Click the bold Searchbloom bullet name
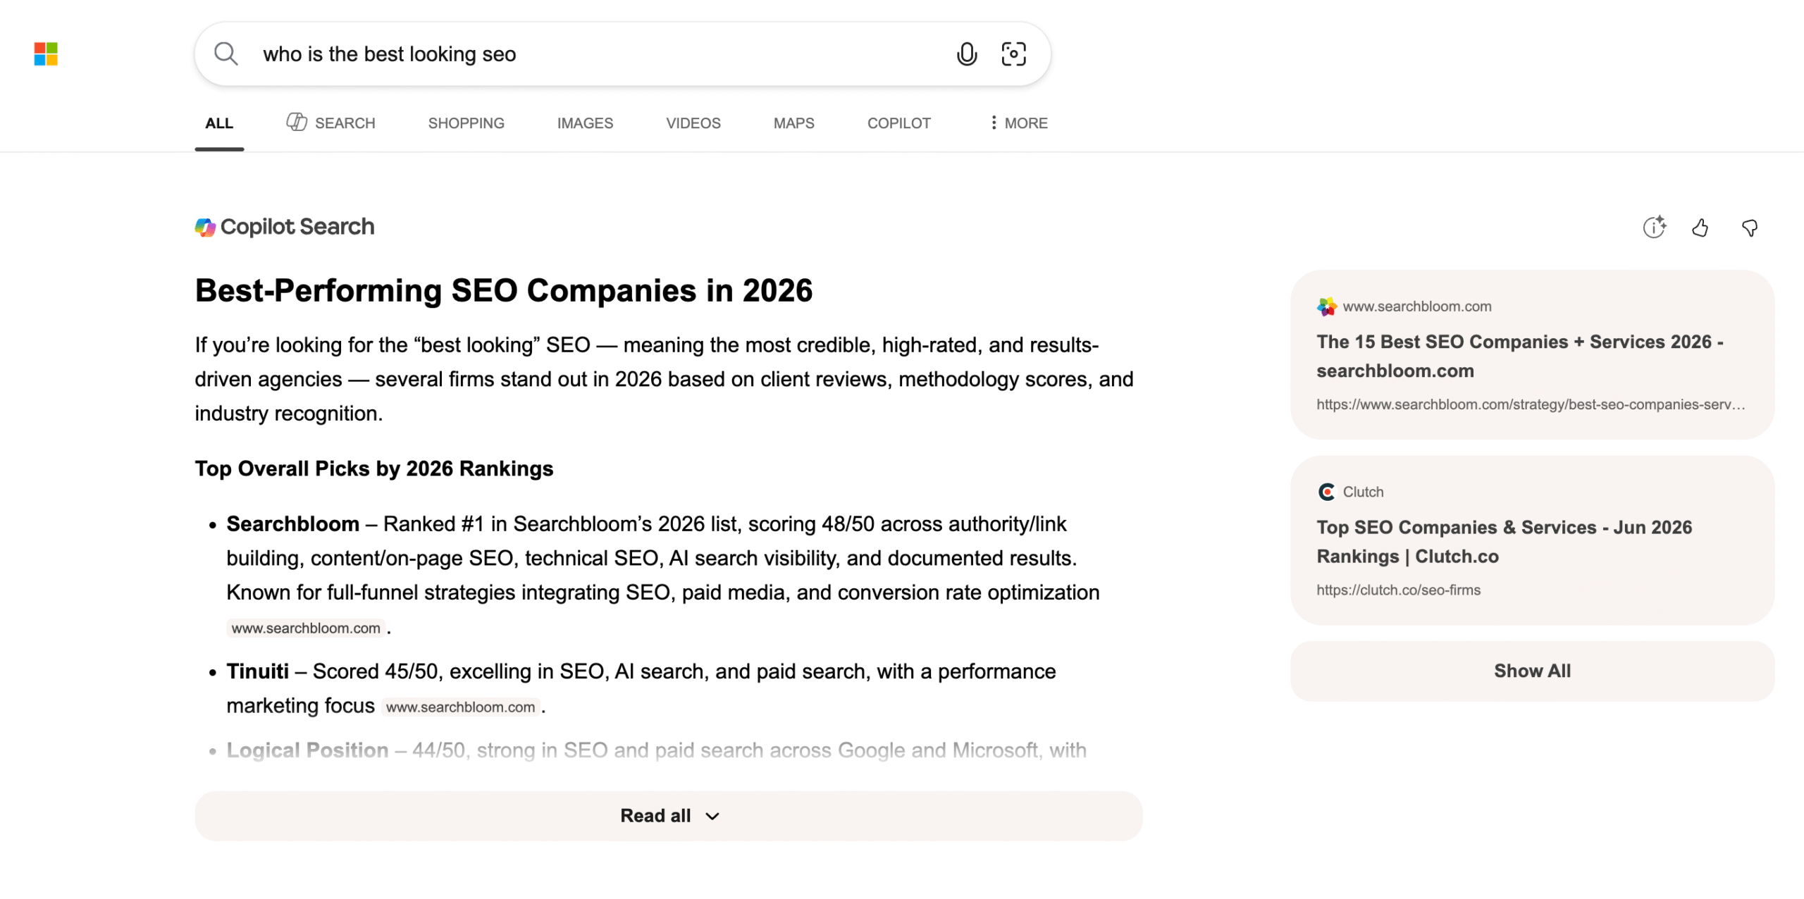The width and height of the screenshot is (1804, 899). [292, 524]
